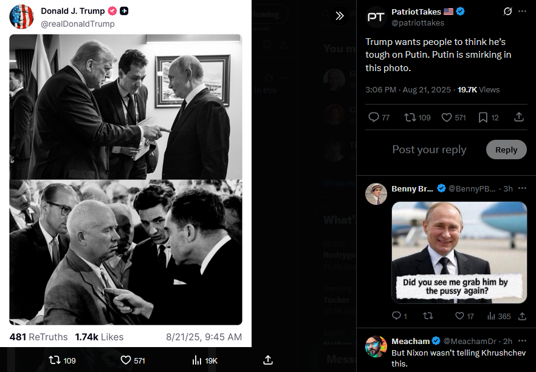Screen dimensions: 536x372
Task: Click the share icon below the photo
Action: 268,360
